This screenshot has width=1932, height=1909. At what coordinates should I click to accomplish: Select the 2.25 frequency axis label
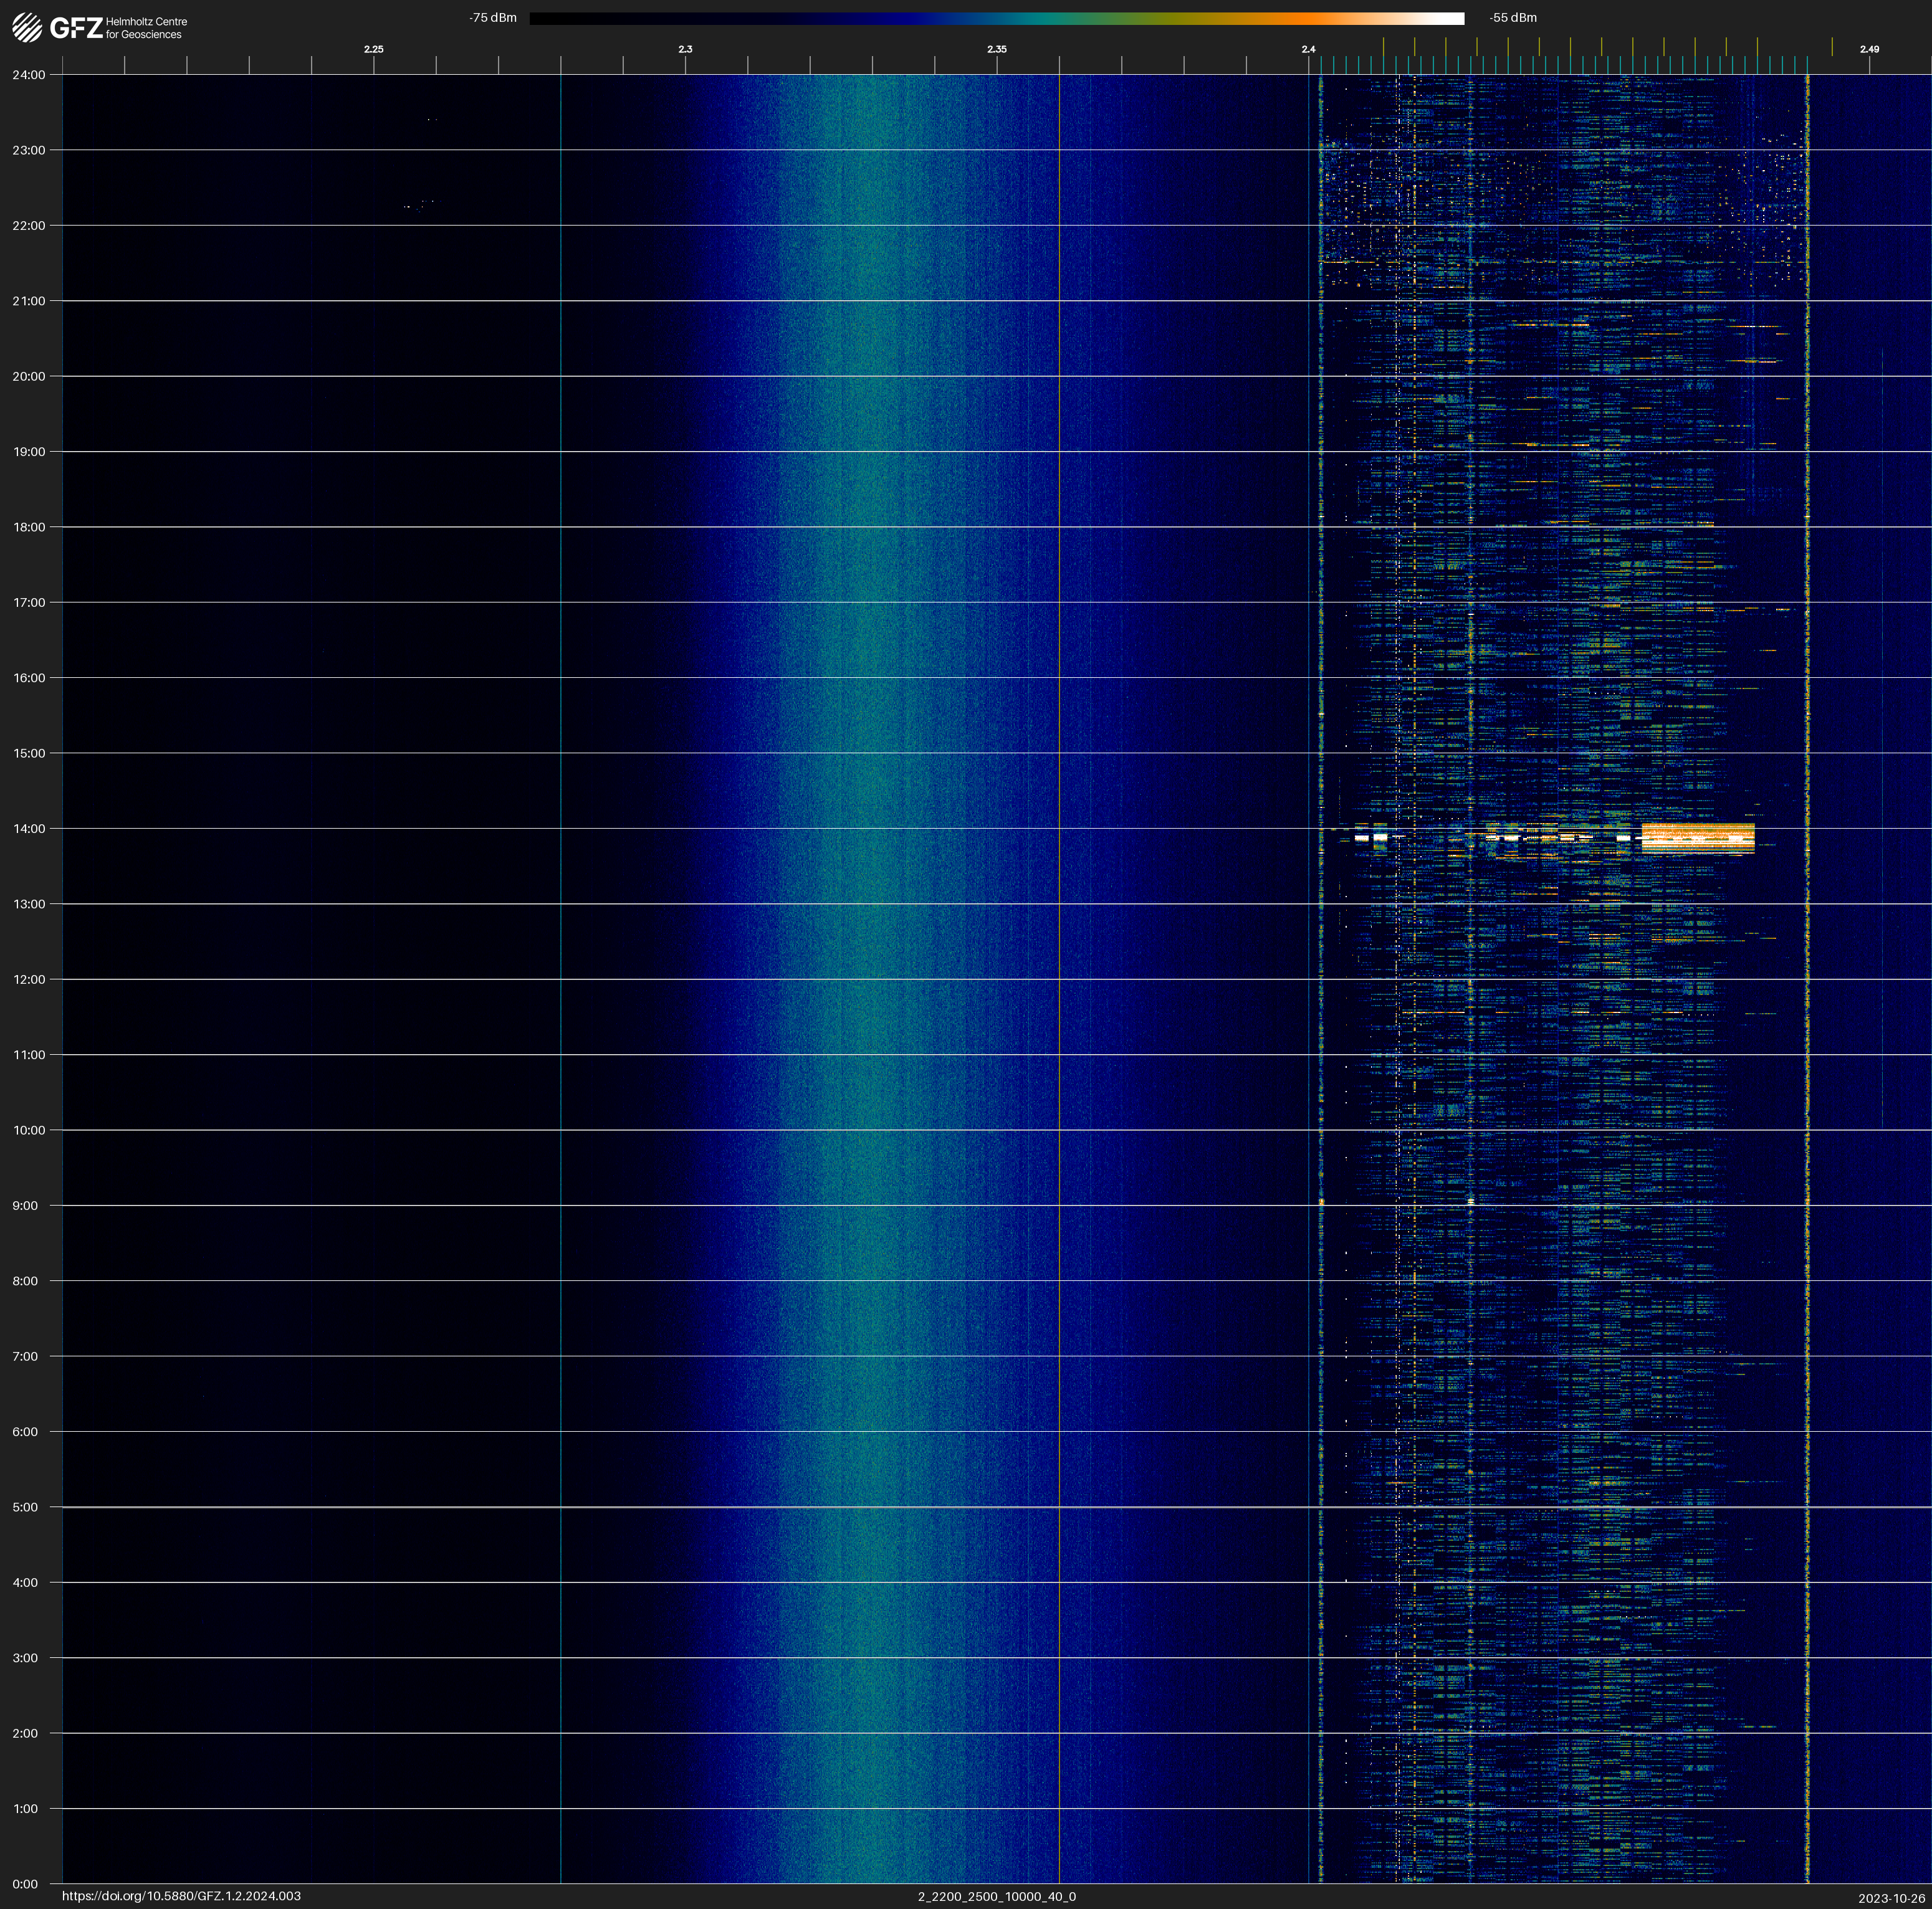pos(373,49)
